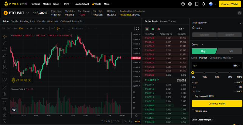
Task: Open the chart patterns tool
Action: point(5,67)
